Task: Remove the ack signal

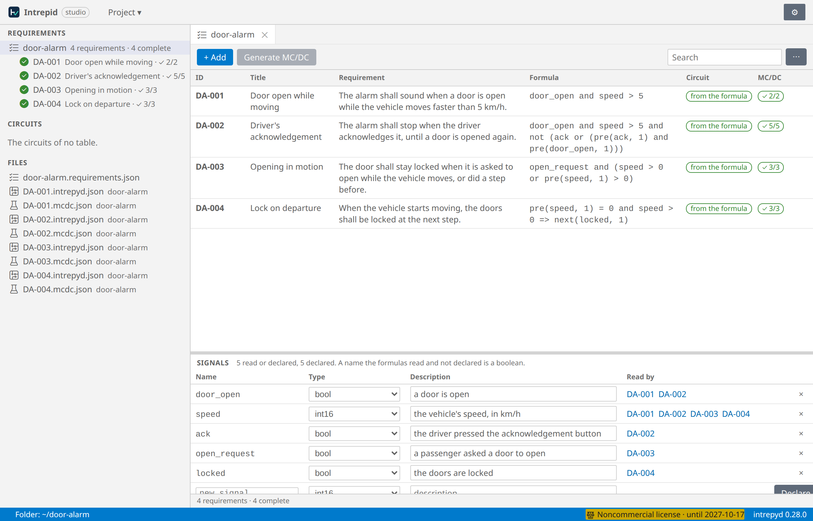Action: (801, 433)
